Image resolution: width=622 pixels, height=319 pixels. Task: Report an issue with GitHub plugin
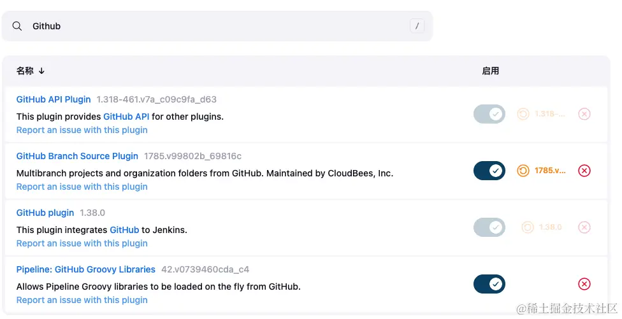pos(82,243)
